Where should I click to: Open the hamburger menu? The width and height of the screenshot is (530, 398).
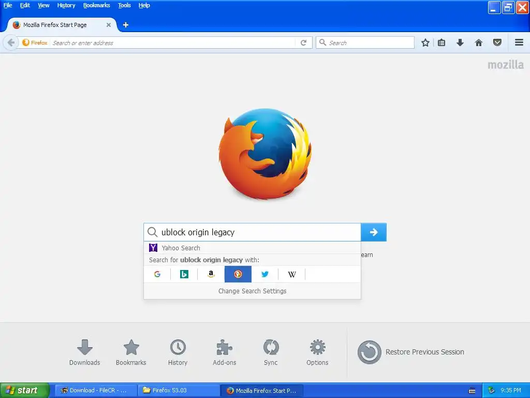click(519, 42)
